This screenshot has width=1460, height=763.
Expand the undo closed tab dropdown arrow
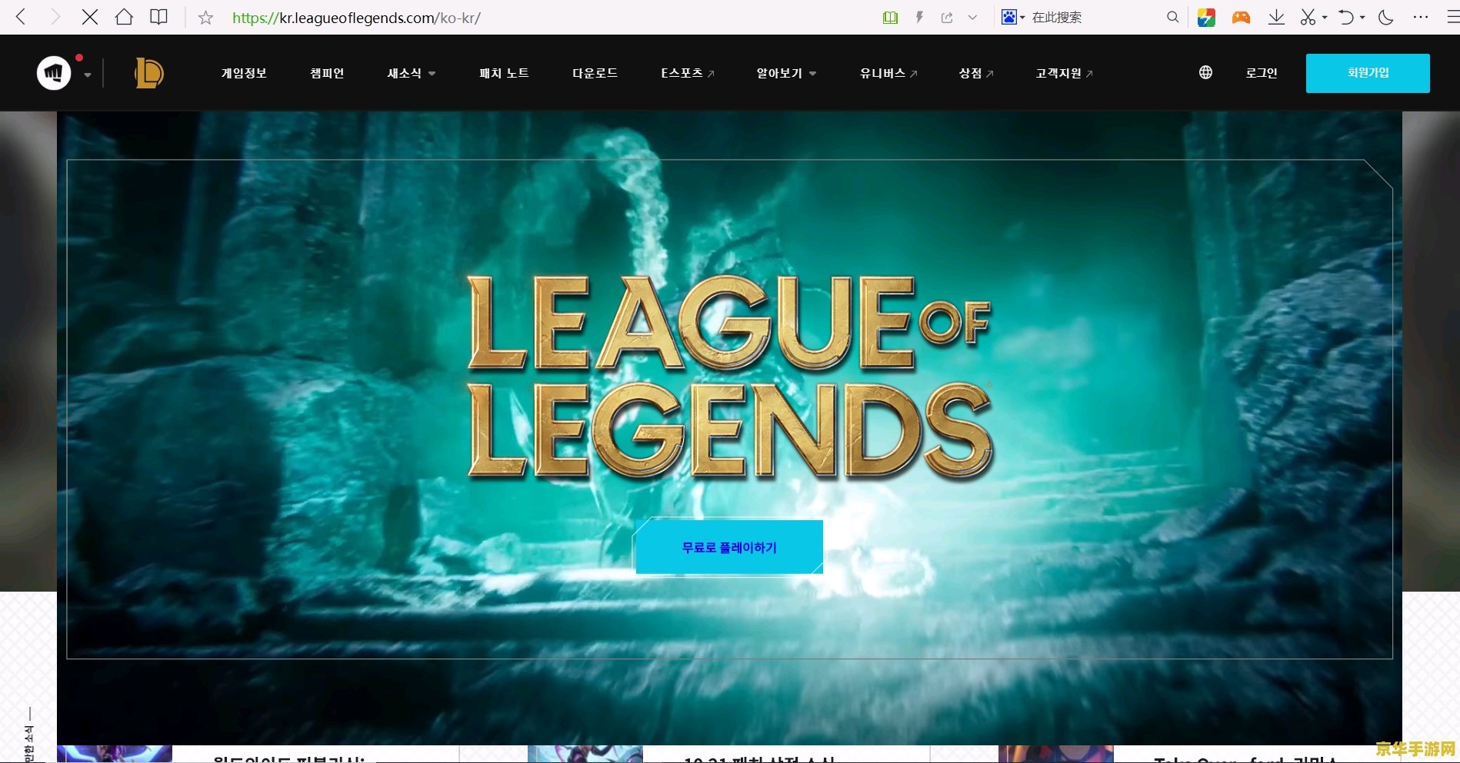click(x=1362, y=18)
